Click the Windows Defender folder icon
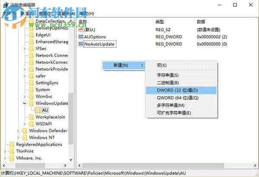The height and width of the screenshot is (177, 259). (x=25, y=131)
